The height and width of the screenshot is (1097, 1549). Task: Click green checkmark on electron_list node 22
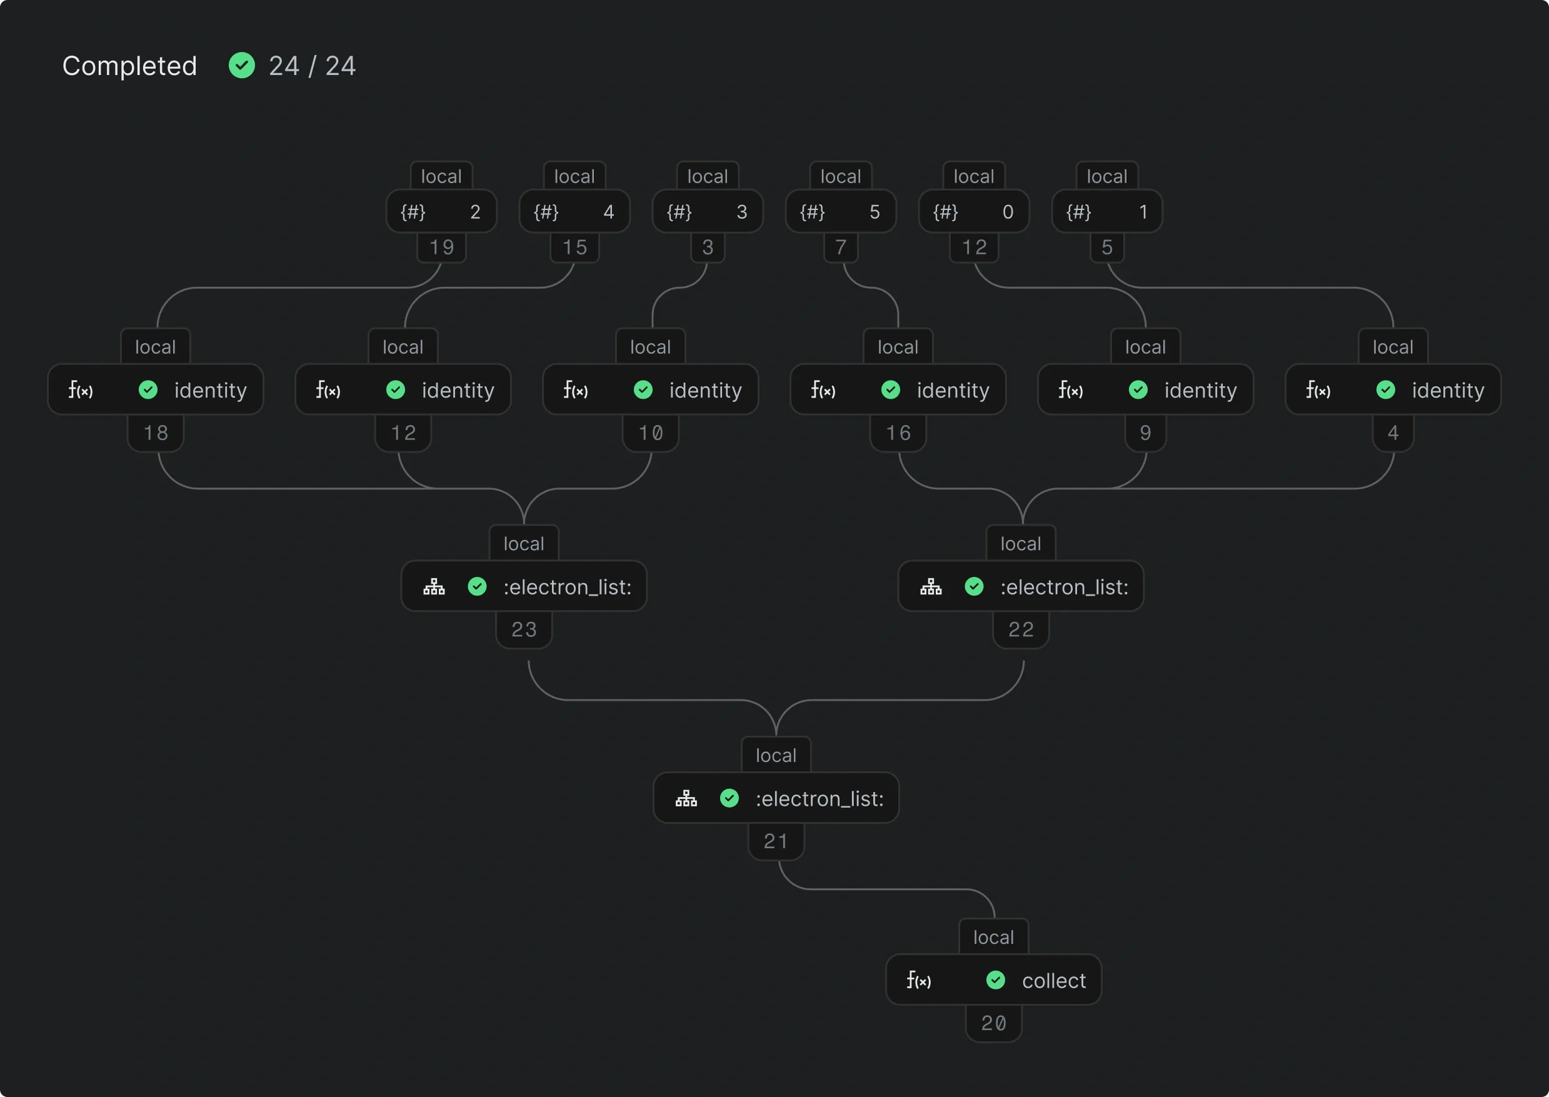point(974,586)
